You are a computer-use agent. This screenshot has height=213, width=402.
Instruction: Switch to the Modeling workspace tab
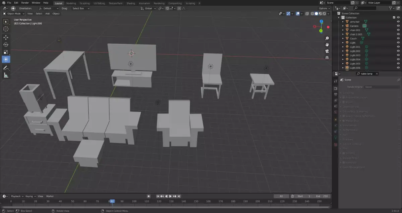[x=71, y=3]
